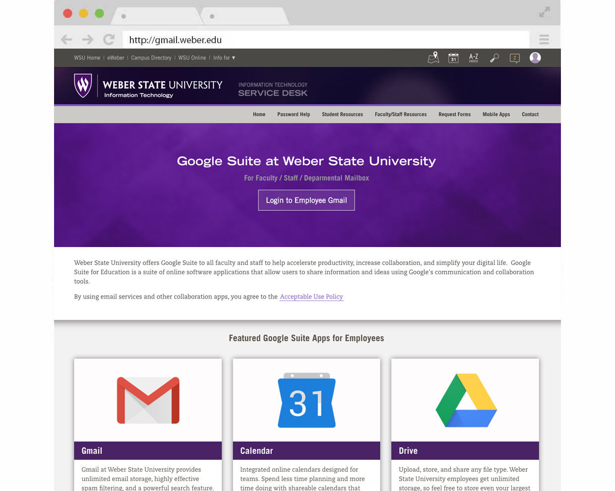Click the 'Google Suite at Weber State University' headline
This screenshot has height=491, width=615.
click(307, 161)
